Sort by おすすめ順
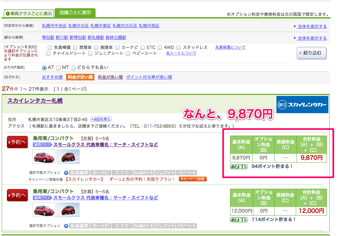This screenshot has height=236, width=338. (52, 77)
